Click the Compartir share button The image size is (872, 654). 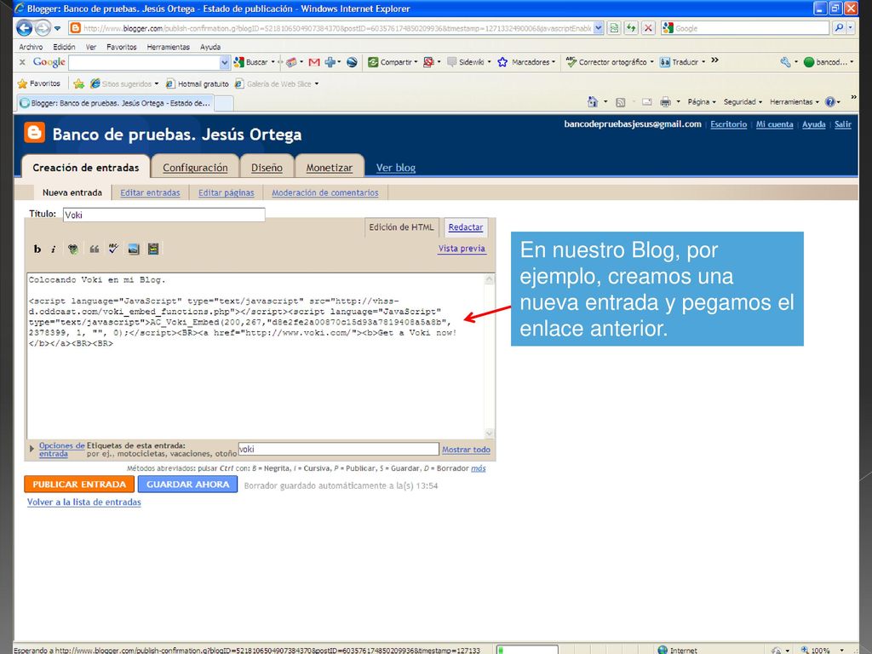coord(393,62)
